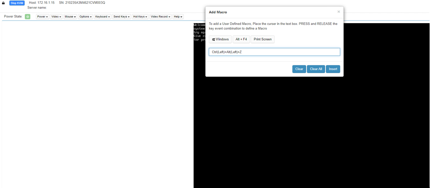Open the Send Keys menu
Image resolution: width=430 pixels, height=188 pixels.
(x=121, y=17)
